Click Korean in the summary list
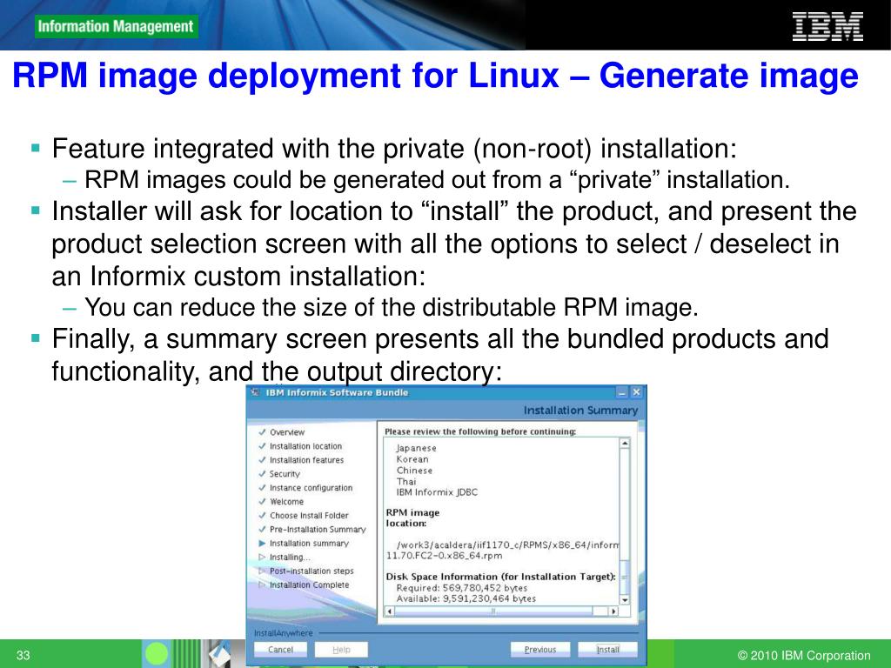 412,459
